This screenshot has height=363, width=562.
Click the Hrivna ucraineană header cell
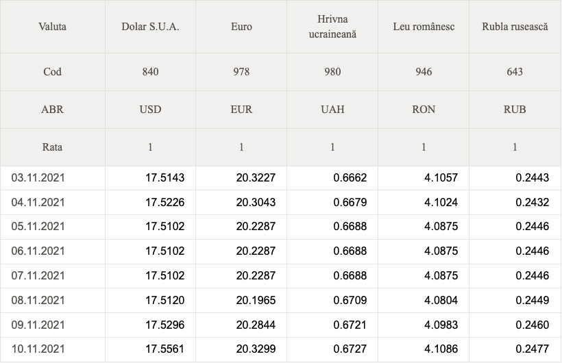(x=332, y=27)
